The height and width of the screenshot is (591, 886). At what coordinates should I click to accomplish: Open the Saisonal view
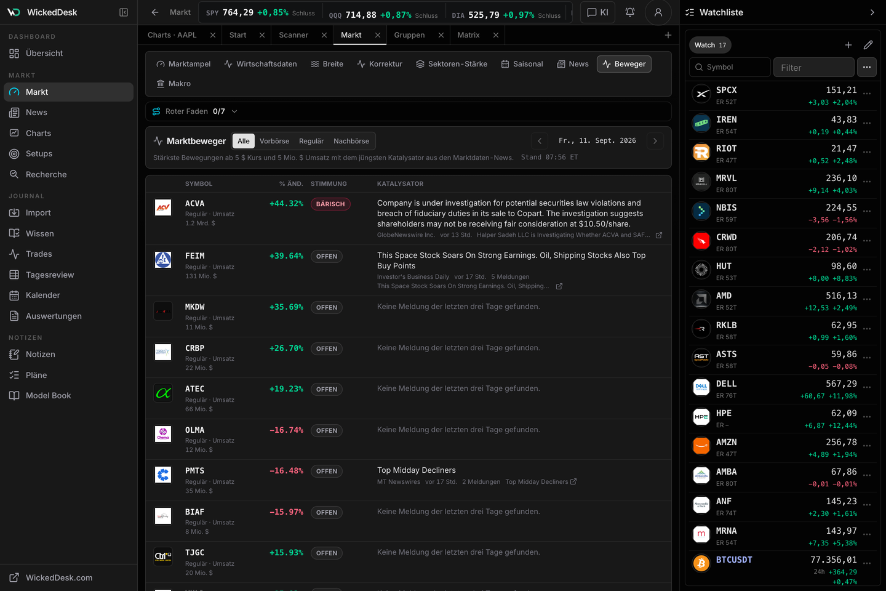tap(522, 64)
